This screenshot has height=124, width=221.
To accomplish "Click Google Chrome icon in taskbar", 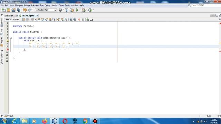I will [x=85, y=121].
